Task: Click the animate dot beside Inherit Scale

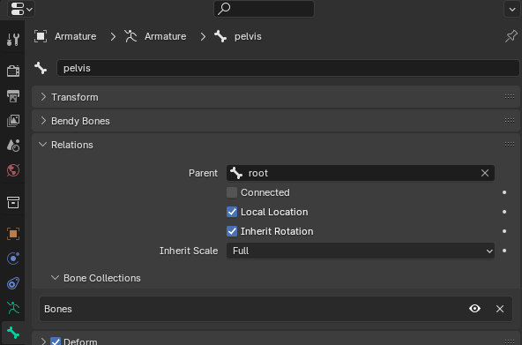Action: coord(504,251)
